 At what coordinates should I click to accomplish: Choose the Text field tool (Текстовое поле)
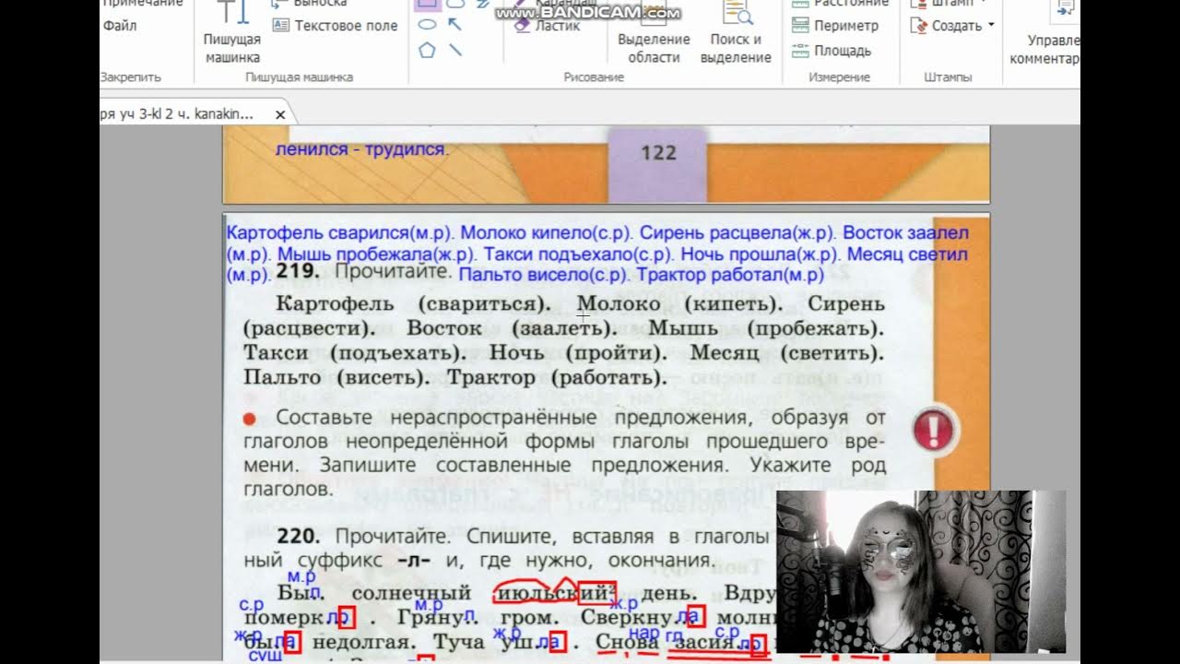click(x=335, y=26)
